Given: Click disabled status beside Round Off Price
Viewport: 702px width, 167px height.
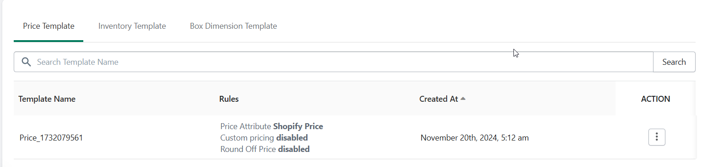Looking at the screenshot, I should tap(294, 149).
